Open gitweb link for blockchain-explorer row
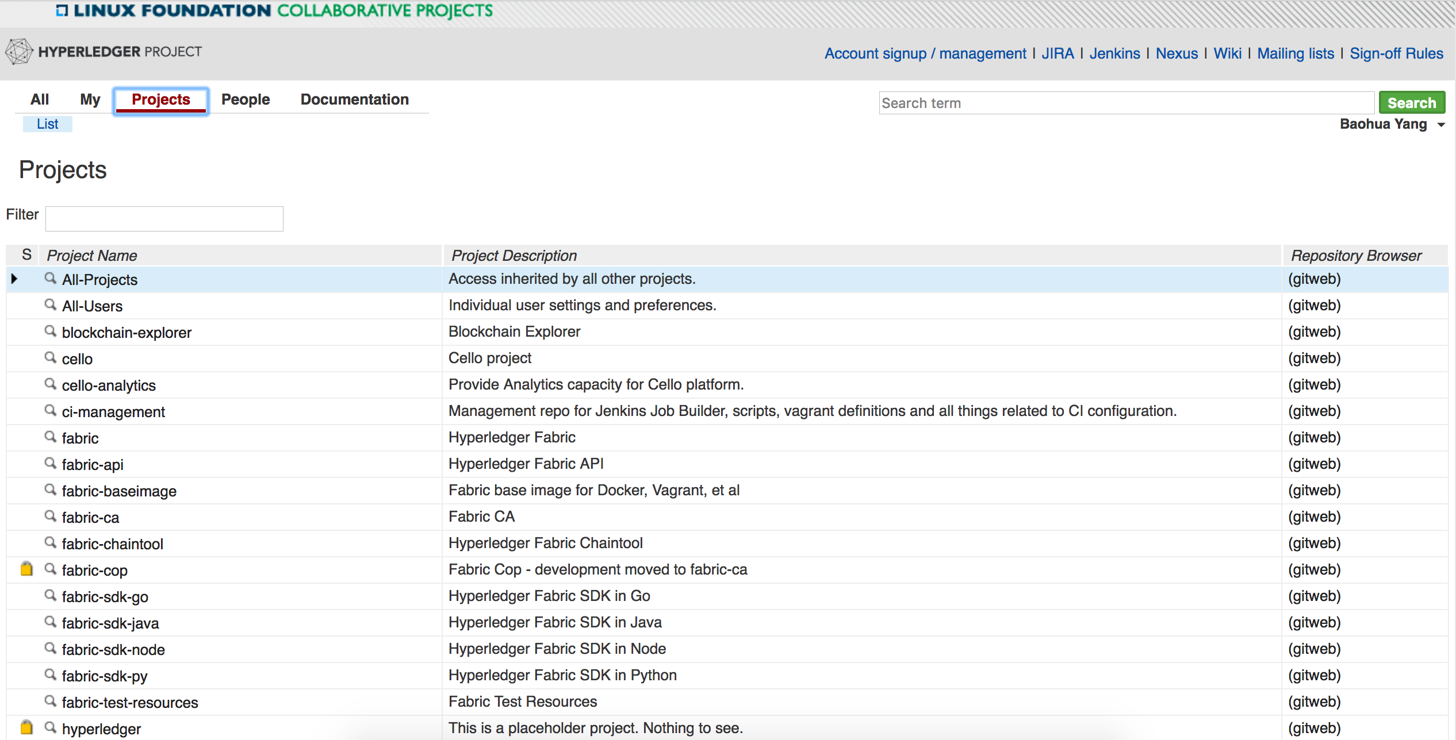Screen dimensions: 1456x740 point(1314,332)
